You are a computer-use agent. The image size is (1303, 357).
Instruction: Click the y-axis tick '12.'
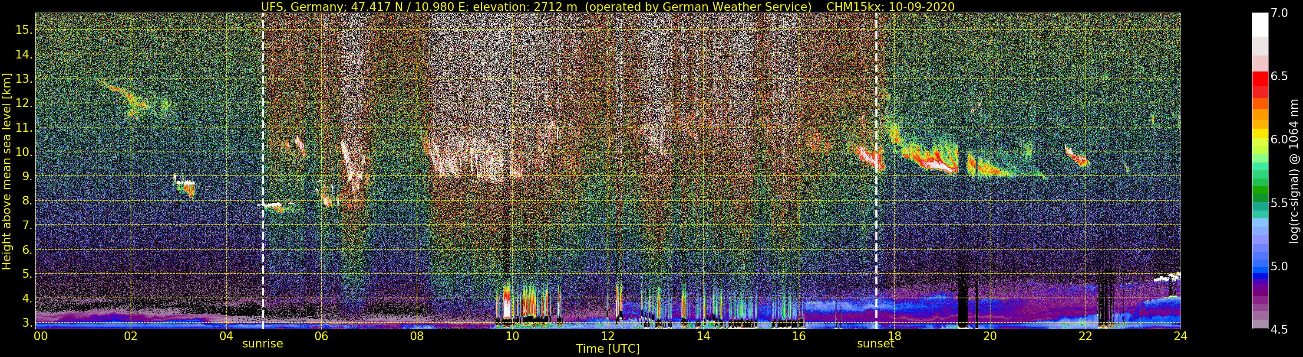24,103
